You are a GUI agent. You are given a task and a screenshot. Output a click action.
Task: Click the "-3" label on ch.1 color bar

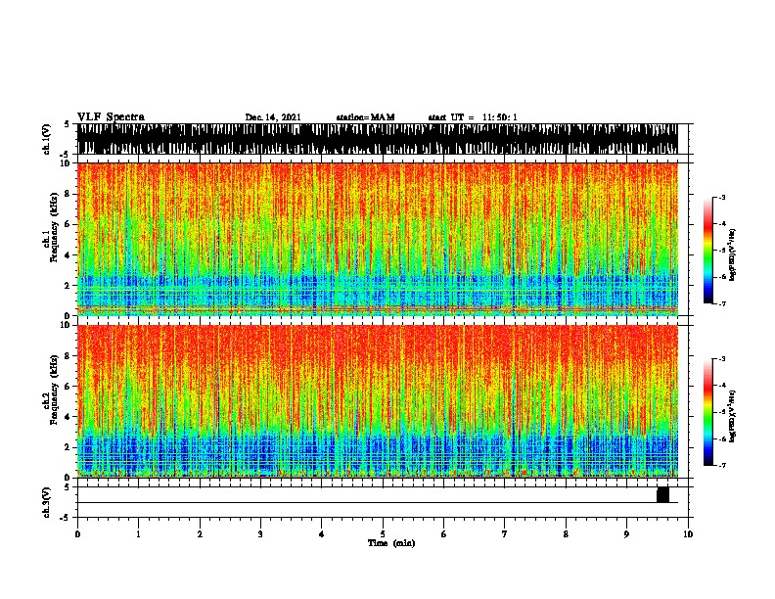click(722, 197)
